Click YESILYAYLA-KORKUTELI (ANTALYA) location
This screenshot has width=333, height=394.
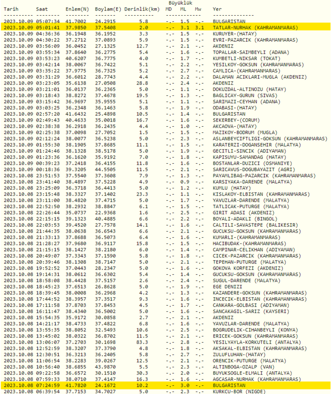click(x=257, y=342)
